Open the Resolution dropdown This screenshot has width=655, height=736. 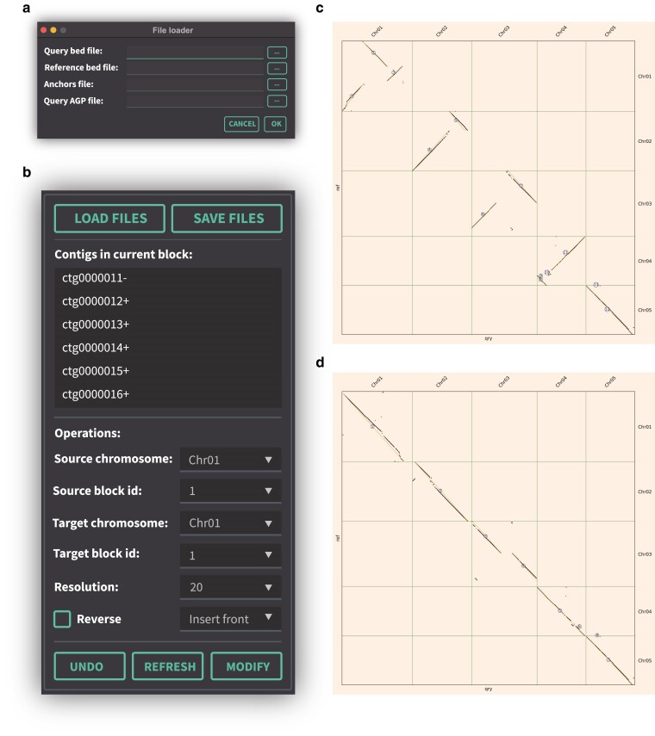(231, 587)
